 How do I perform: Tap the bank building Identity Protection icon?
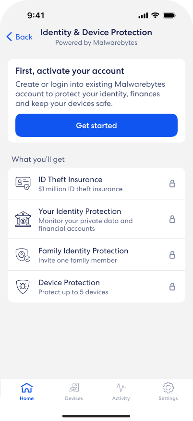point(23,219)
